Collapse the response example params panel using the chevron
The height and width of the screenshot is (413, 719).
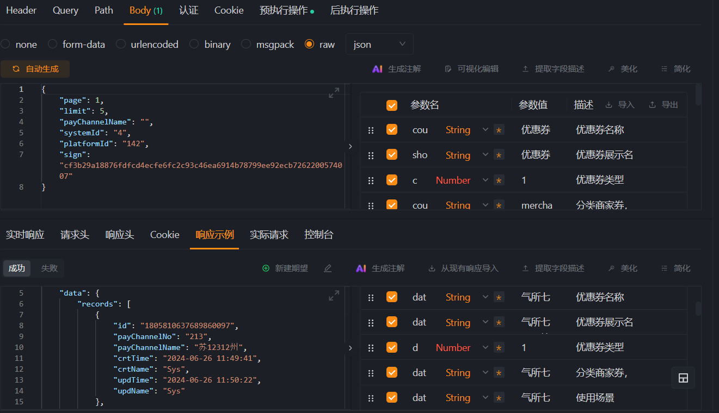[x=350, y=348]
